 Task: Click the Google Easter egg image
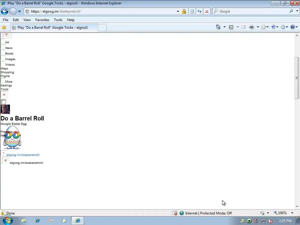[x=12, y=137]
